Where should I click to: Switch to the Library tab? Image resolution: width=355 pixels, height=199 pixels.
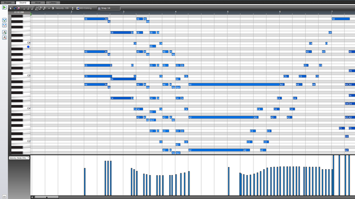53,3
